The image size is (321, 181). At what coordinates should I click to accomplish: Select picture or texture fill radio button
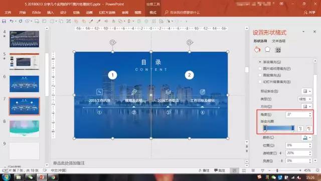tap(260, 68)
